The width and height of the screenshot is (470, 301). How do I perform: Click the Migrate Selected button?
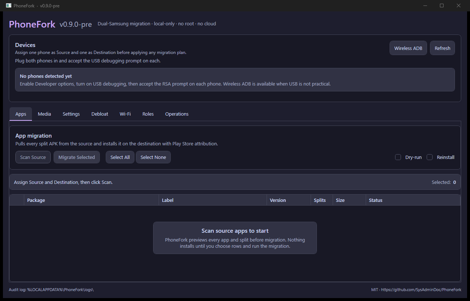[77, 157]
